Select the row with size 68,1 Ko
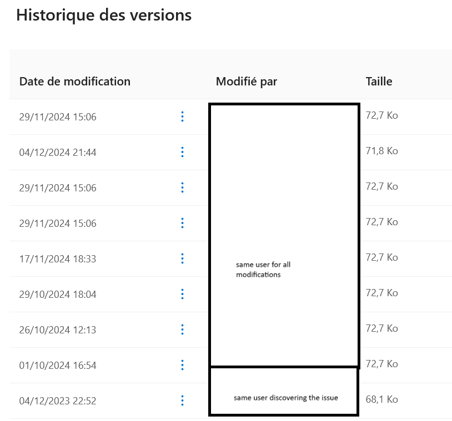 [x=230, y=401]
